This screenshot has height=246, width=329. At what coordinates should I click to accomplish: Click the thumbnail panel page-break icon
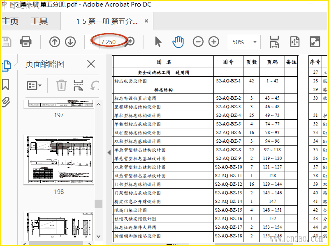pos(78,85)
